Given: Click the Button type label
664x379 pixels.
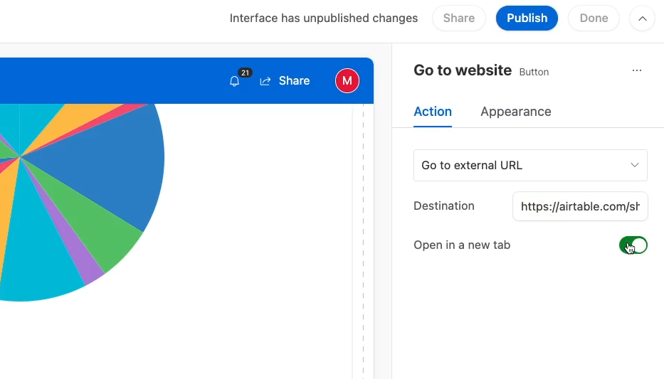Looking at the screenshot, I should point(534,73).
